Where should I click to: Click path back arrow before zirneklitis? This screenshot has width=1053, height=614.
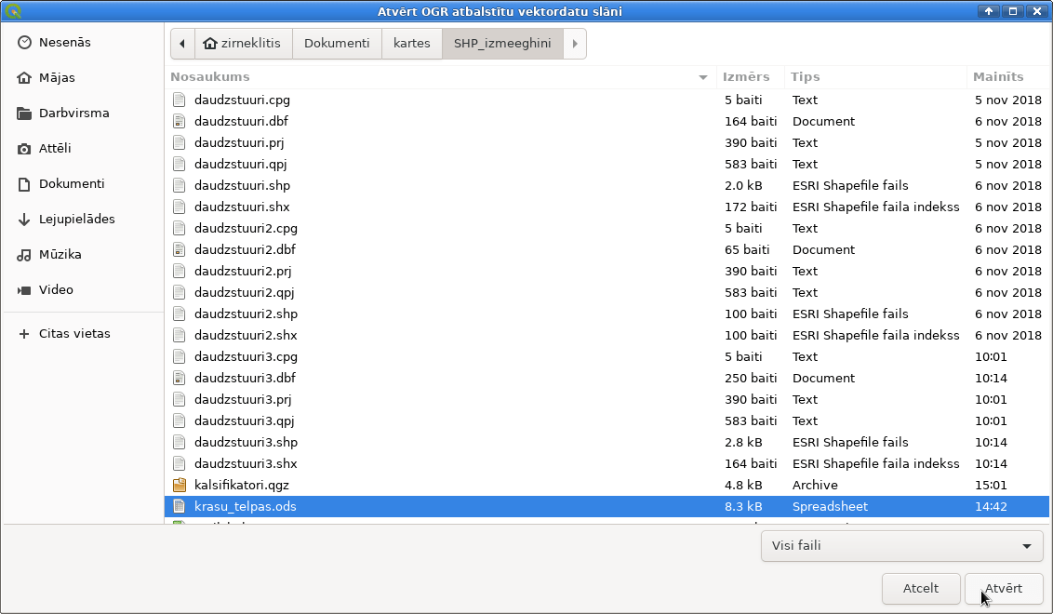182,44
